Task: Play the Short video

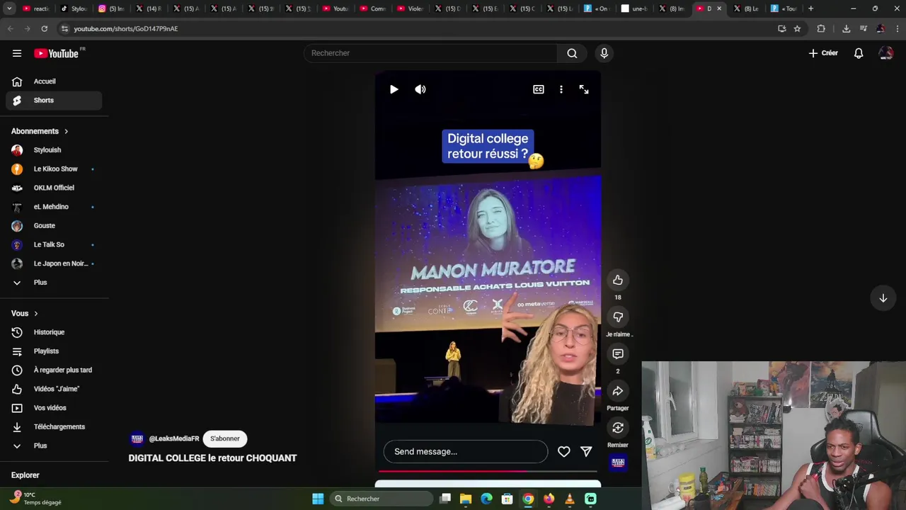Action: (x=394, y=89)
